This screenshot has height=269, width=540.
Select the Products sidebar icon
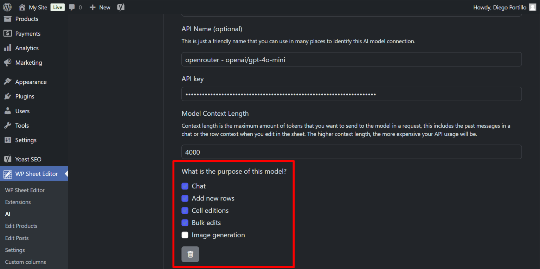click(7, 19)
